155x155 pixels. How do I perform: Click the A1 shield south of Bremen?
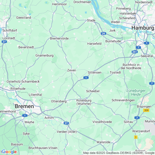25,115
